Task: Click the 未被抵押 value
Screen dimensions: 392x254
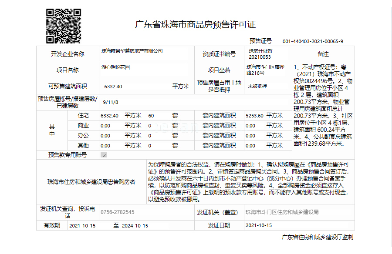Action: click(x=257, y=86)
